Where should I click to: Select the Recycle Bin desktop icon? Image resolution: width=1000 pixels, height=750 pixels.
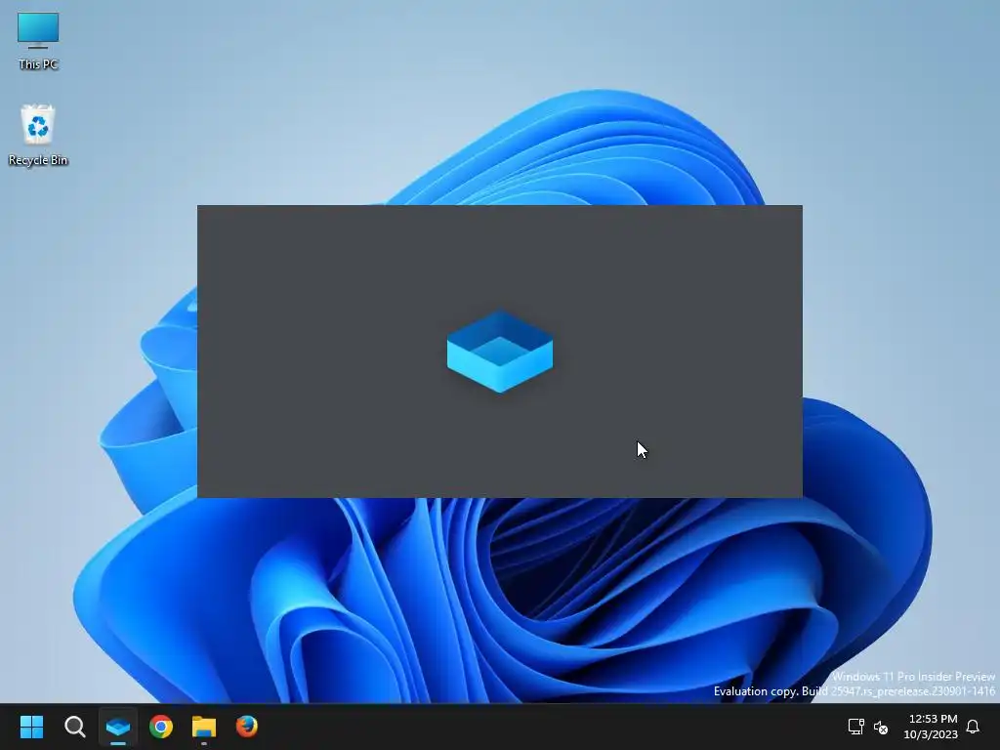click(38, 136)
